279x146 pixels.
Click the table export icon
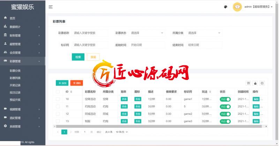[x=255, y=83]
